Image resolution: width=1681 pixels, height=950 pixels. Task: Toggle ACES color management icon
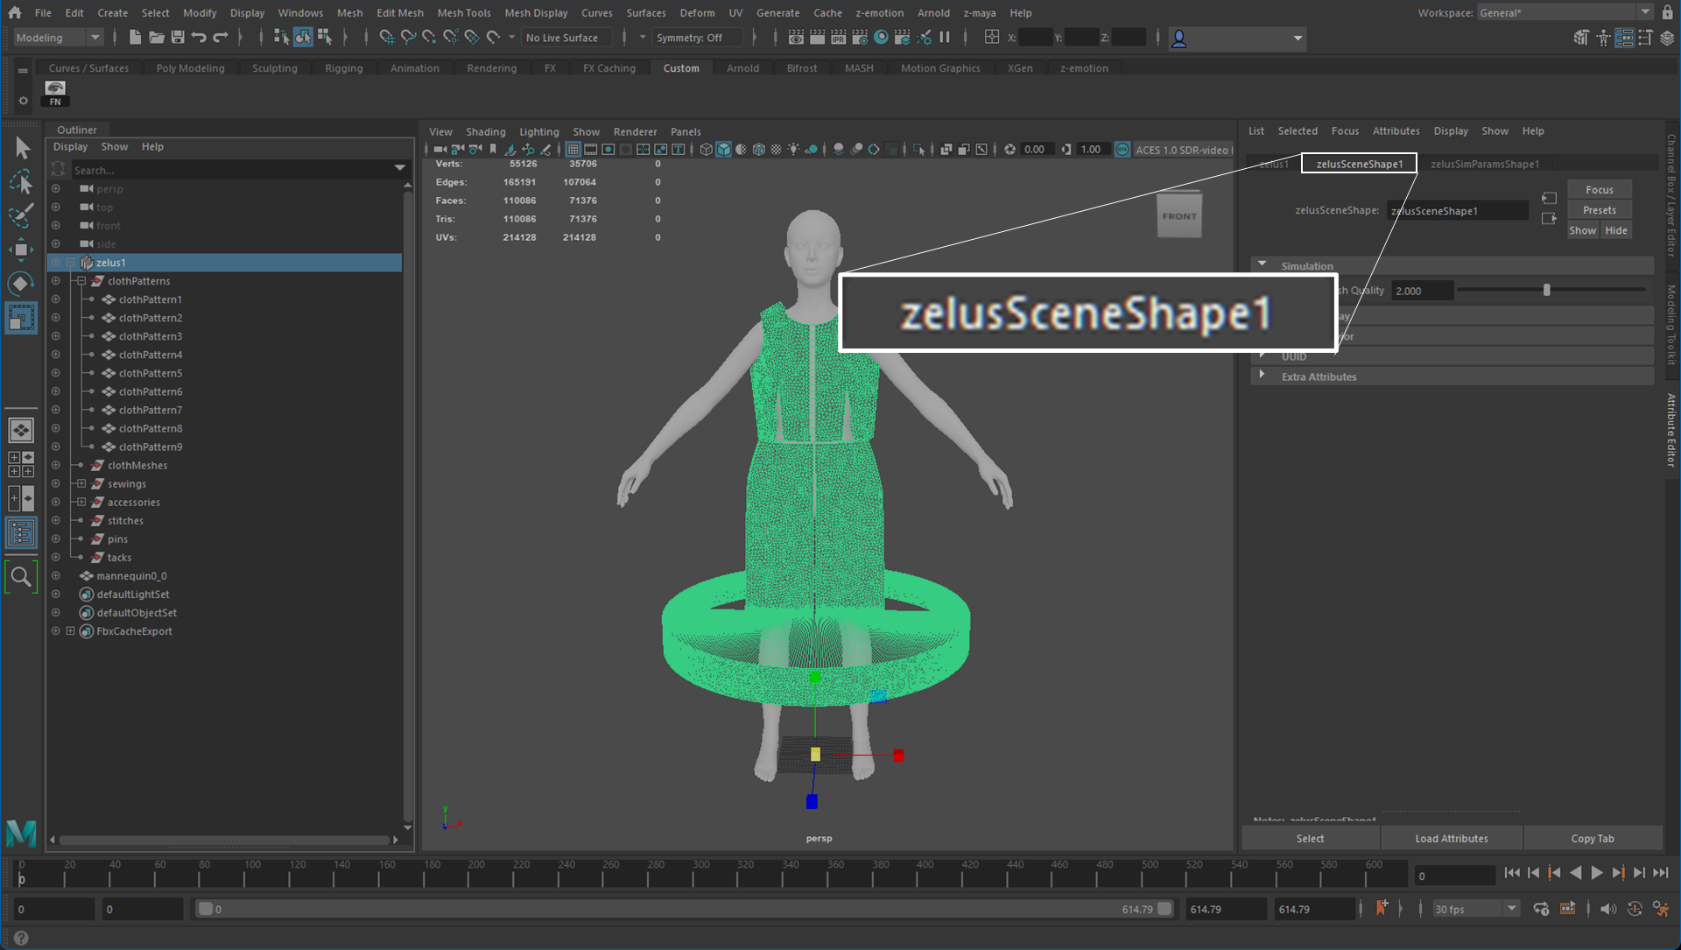[1122, 150]
